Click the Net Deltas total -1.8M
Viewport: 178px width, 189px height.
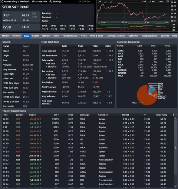(x=95, y=82)
